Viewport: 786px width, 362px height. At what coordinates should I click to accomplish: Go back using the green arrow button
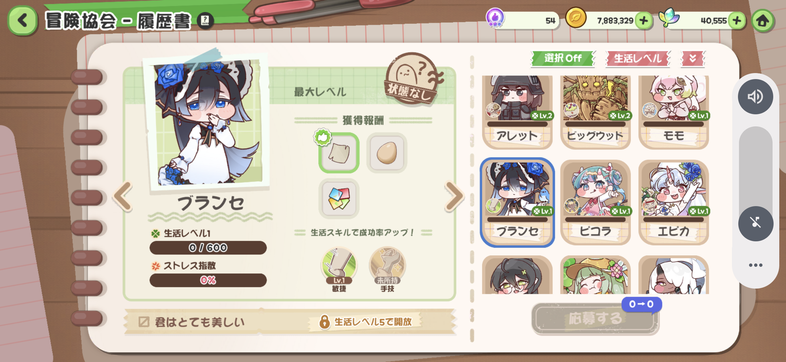point(23,20)
